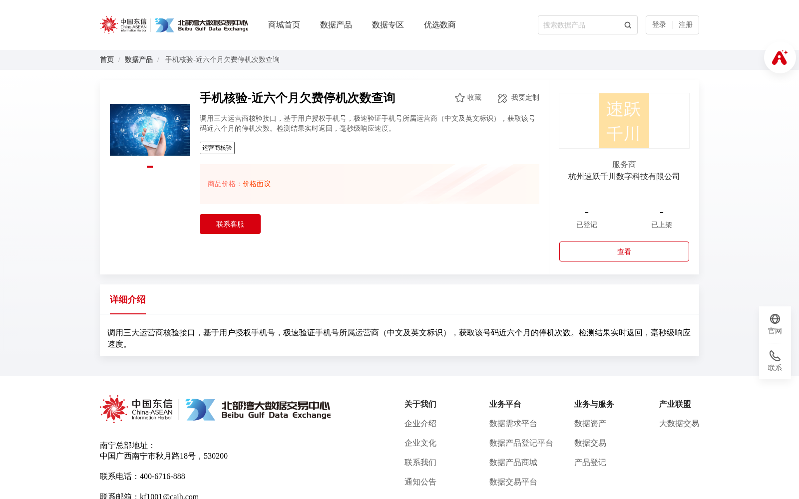Image resolution: width=799 pixels, height=499 pixels.
Task: Click the footer Beibu Gulf Data Exchange logo
Action: click(x=258, y=410)
